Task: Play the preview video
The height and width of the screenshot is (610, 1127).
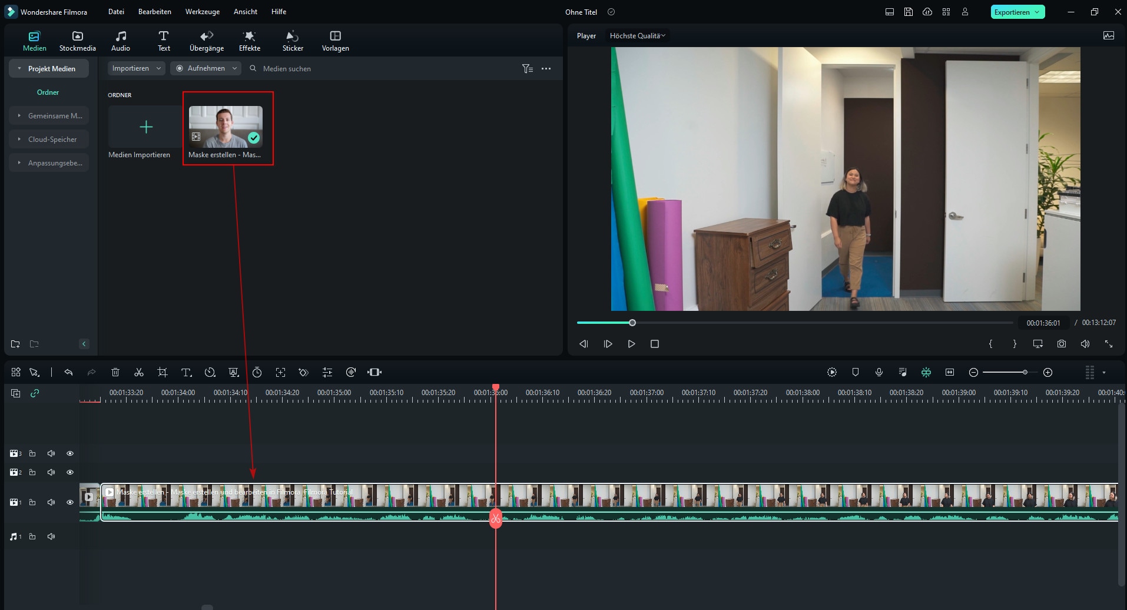Action: coord(631,344)
